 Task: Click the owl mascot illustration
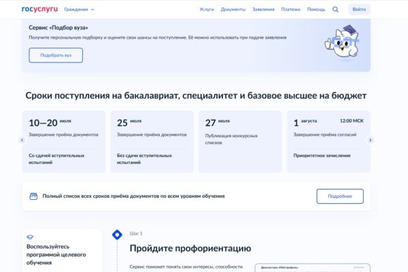(342, 41)
